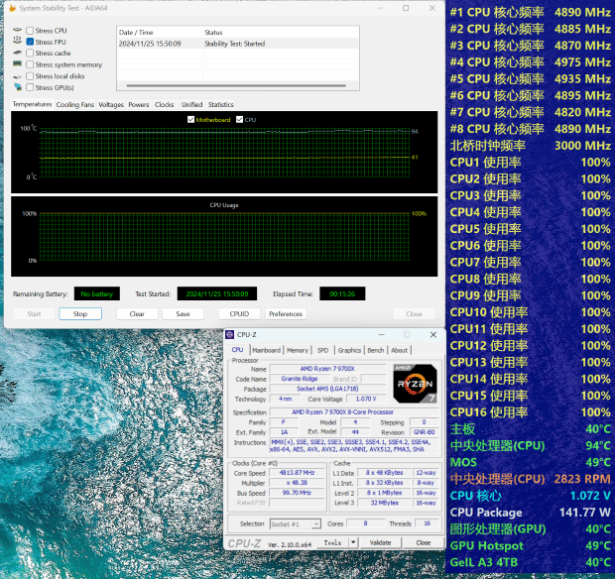
Task: Select the Temperatures tab
Action: click(32, 104)
